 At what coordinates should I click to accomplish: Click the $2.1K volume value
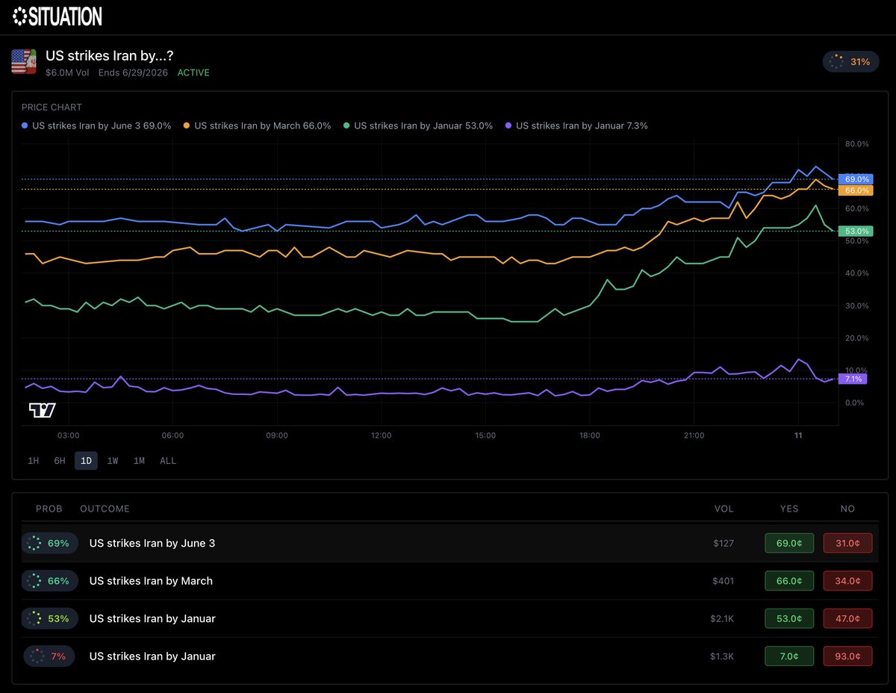tap(722, 618)
